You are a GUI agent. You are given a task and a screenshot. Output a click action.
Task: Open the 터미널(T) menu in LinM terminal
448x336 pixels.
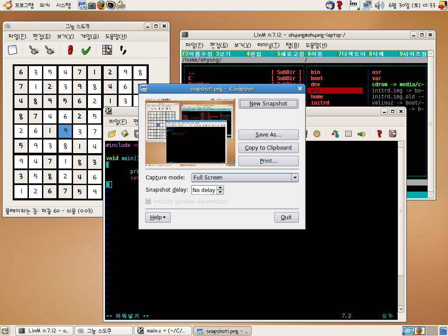point(268,45)
